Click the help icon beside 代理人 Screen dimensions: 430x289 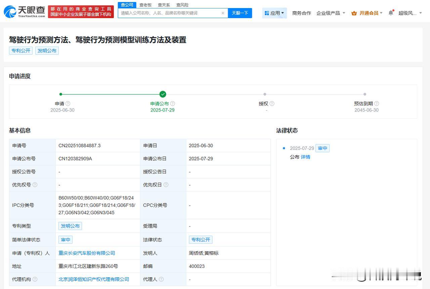[161, 279]
